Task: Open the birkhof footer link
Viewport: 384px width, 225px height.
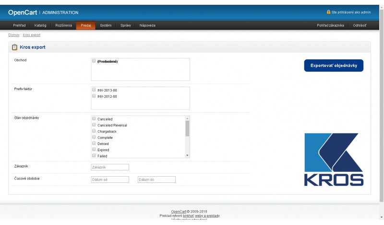Action: [188, 216]
